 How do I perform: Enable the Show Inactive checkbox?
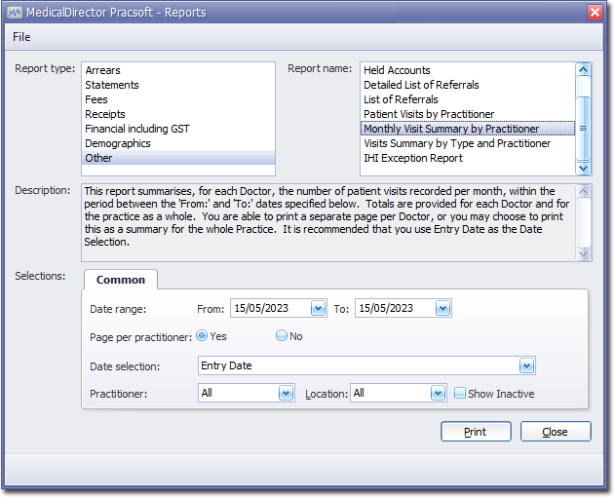tap(460, 394)
